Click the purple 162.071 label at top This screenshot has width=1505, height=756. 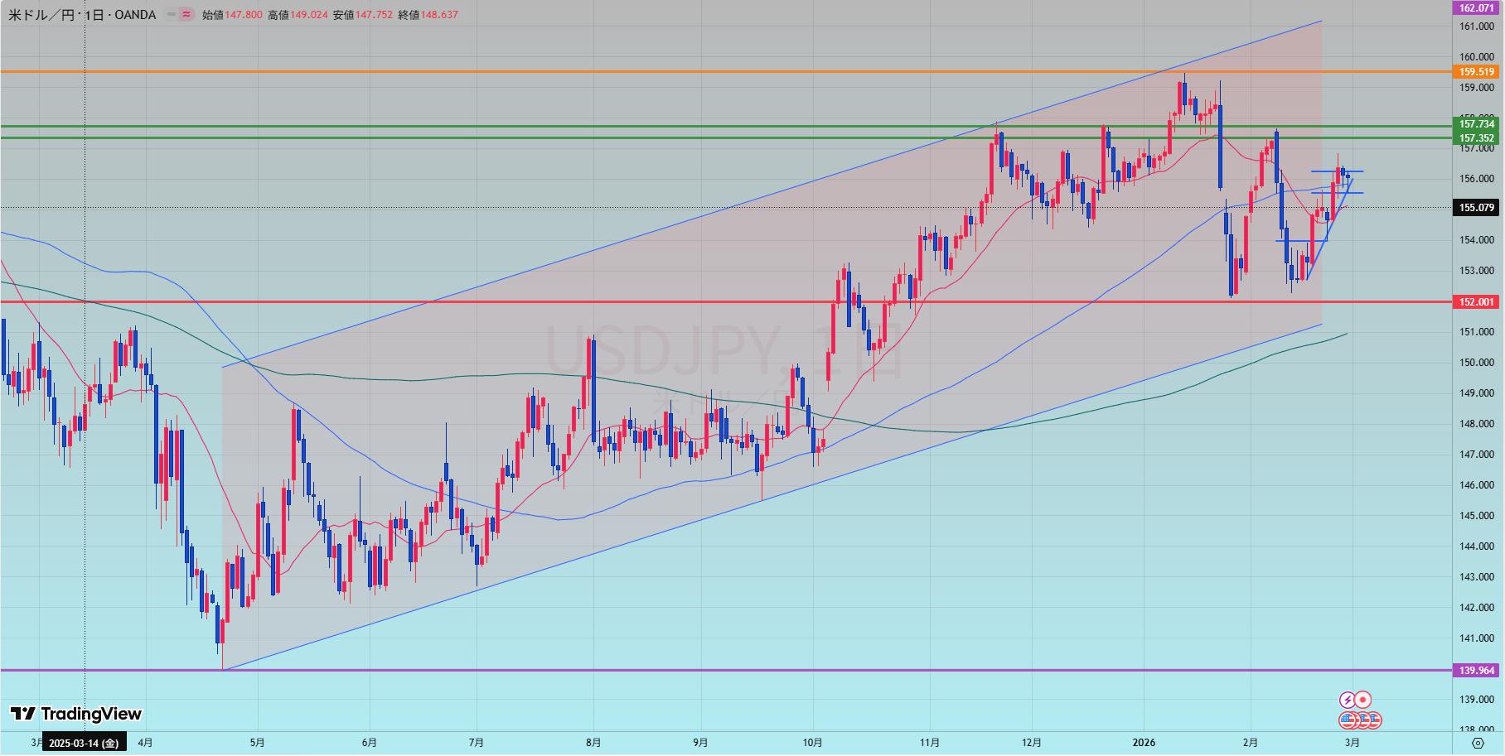tap(1476, 7)
